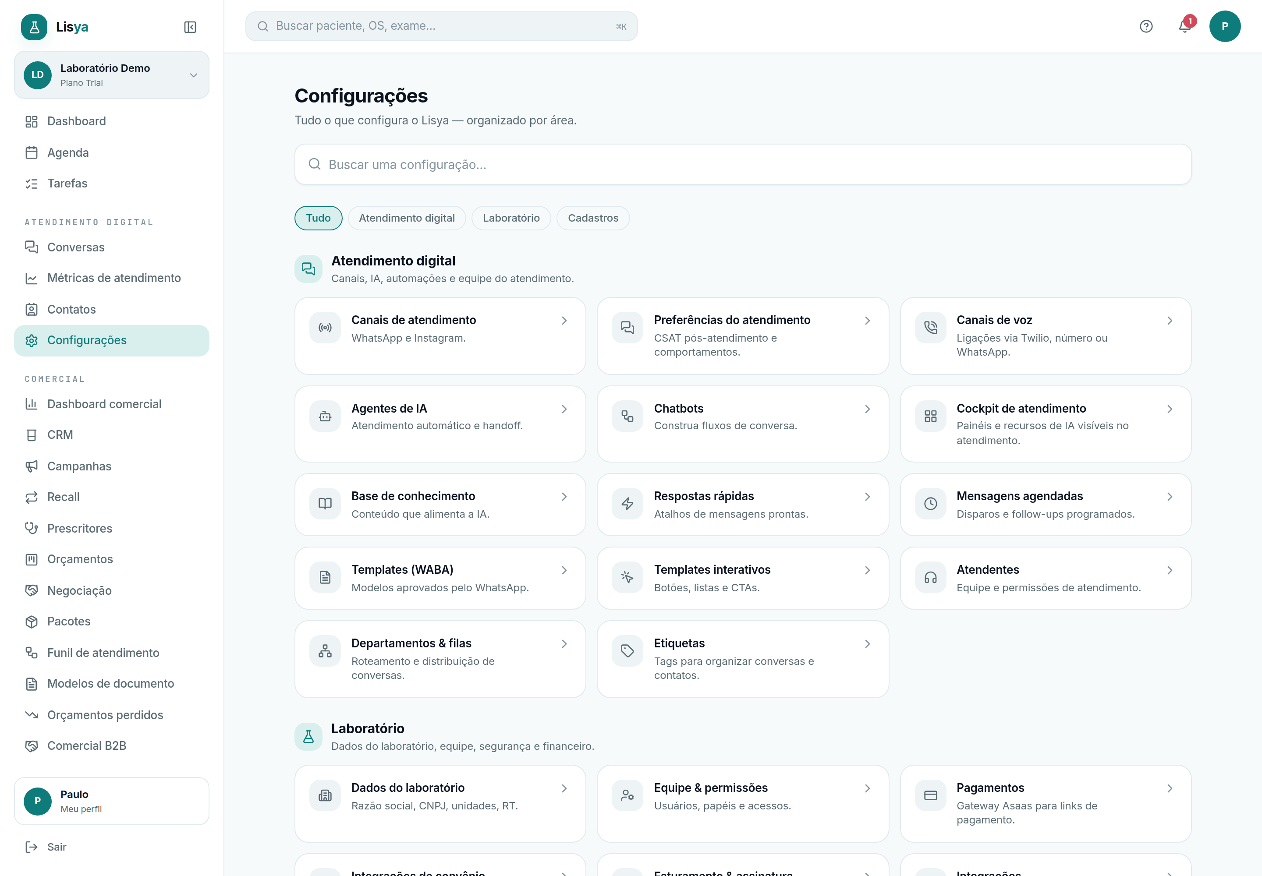This screenshot has height=876, width=1262.
Task: Open Funil de atendimento in sidebar
Action: pyautogui.click(x=111, y=653)
